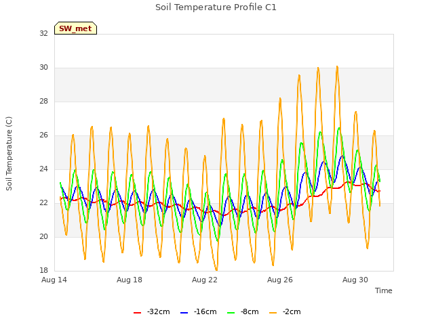The height and width of the screenshot is (325, 434).
Task: Click the Soil Temperature (C) axis title
Action: click(x=9, y=154)
